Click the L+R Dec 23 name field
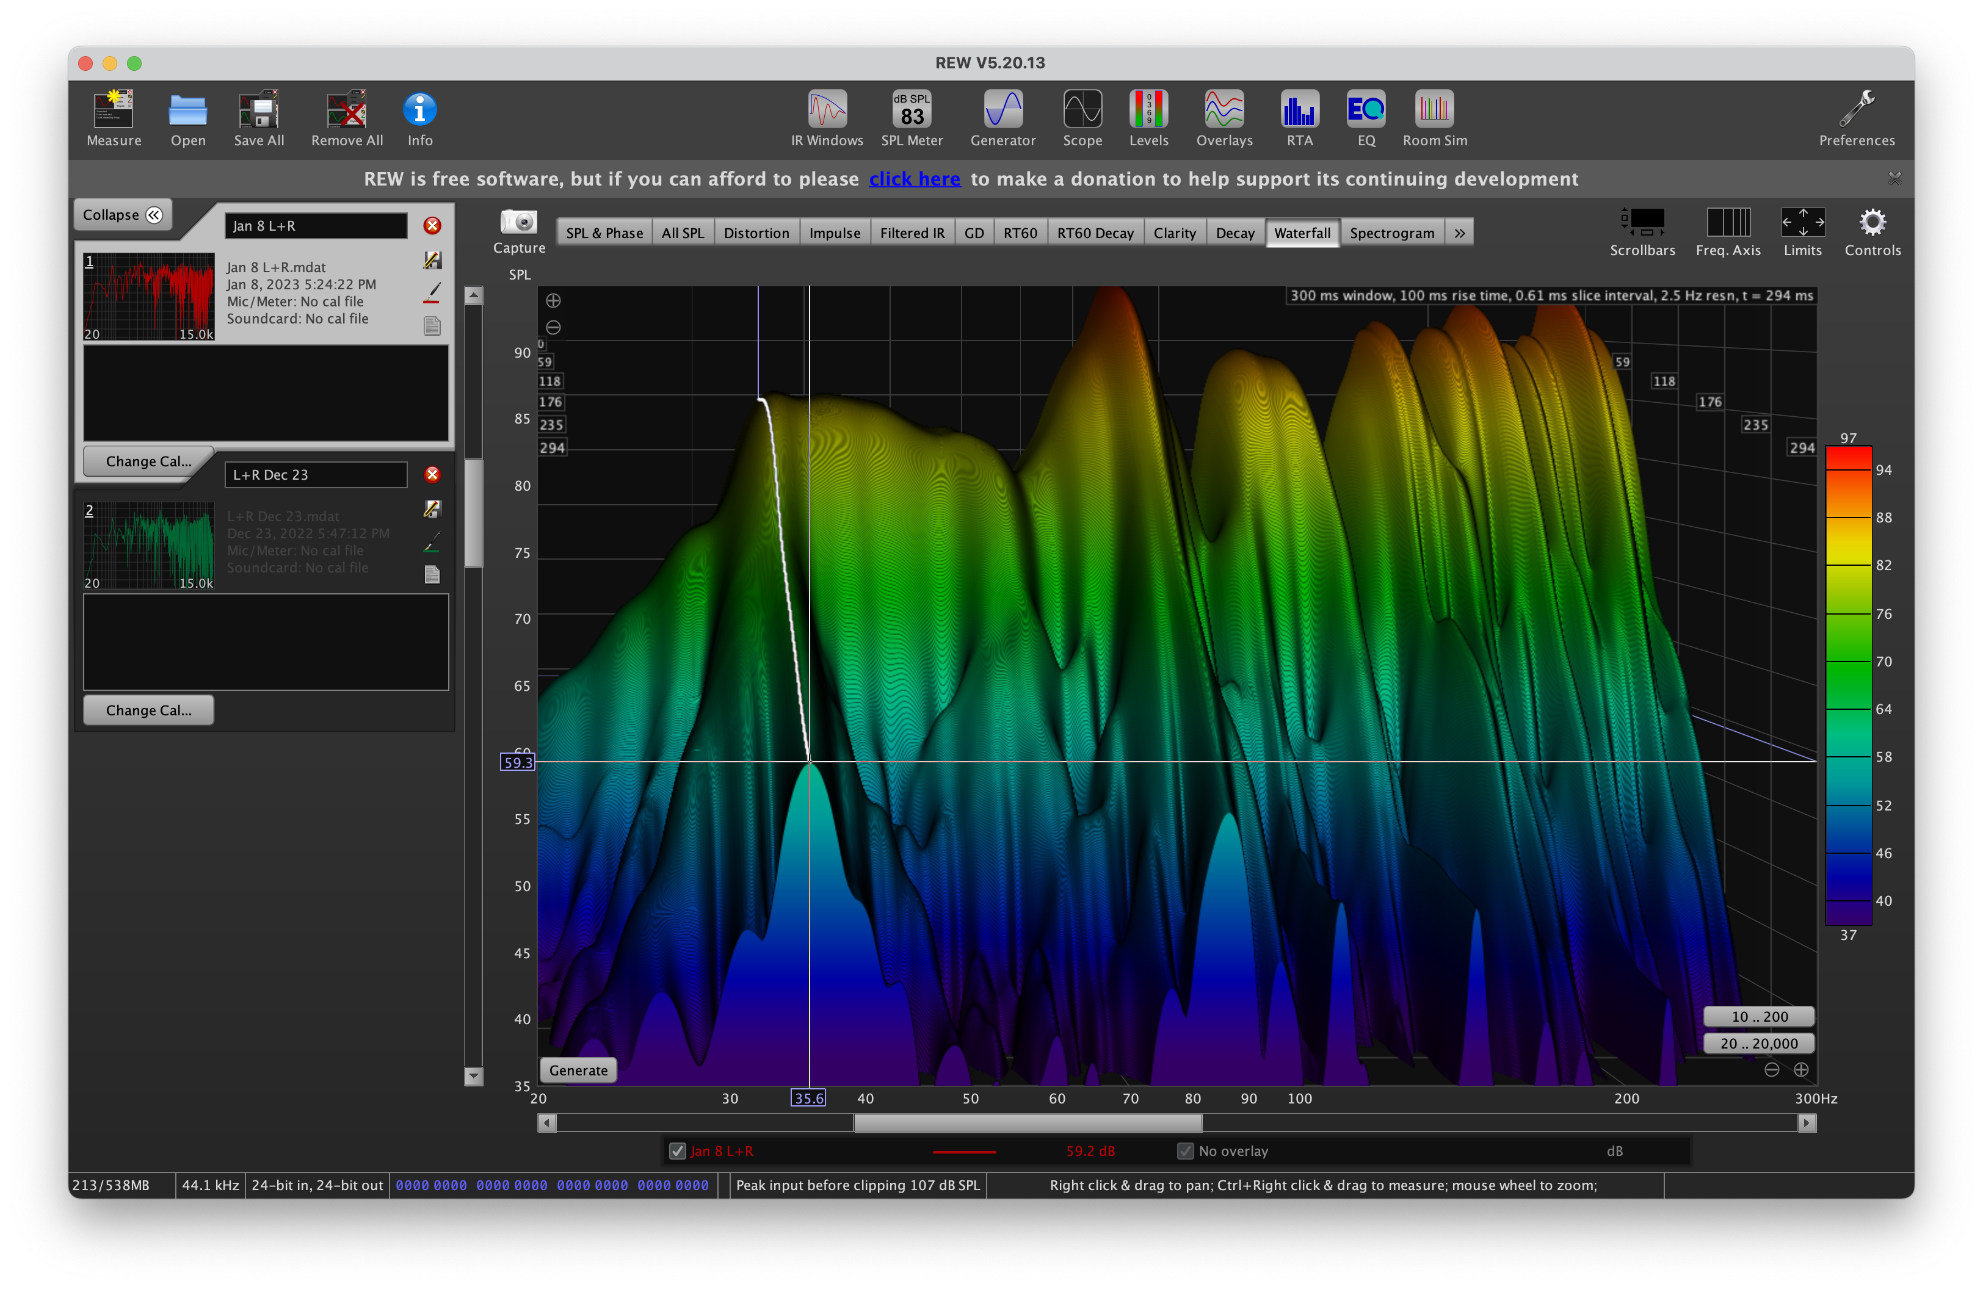Screen dimensions: 1983x1289 click(316, 475)
